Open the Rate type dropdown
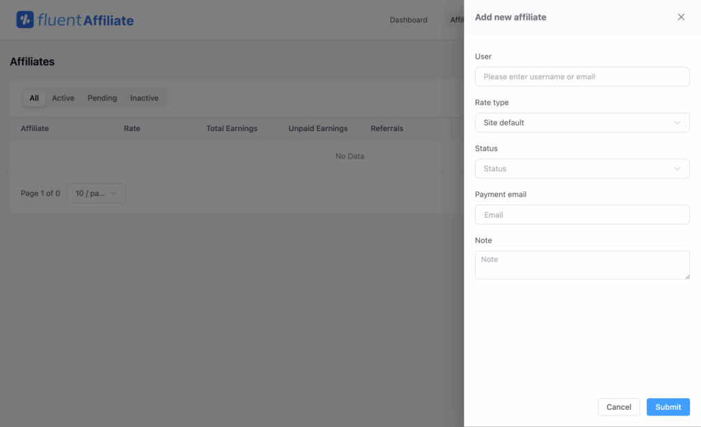Screen dimensions: 701x427 coord(582,122)
